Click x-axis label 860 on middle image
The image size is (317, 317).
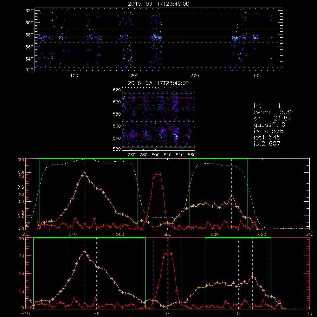[192, 155]
